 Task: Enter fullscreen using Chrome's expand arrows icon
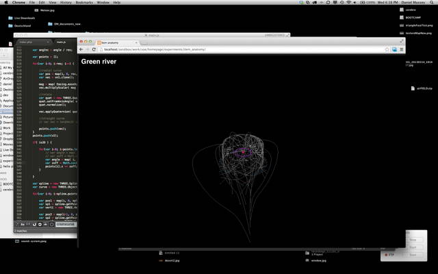click(x=402, y=41)
